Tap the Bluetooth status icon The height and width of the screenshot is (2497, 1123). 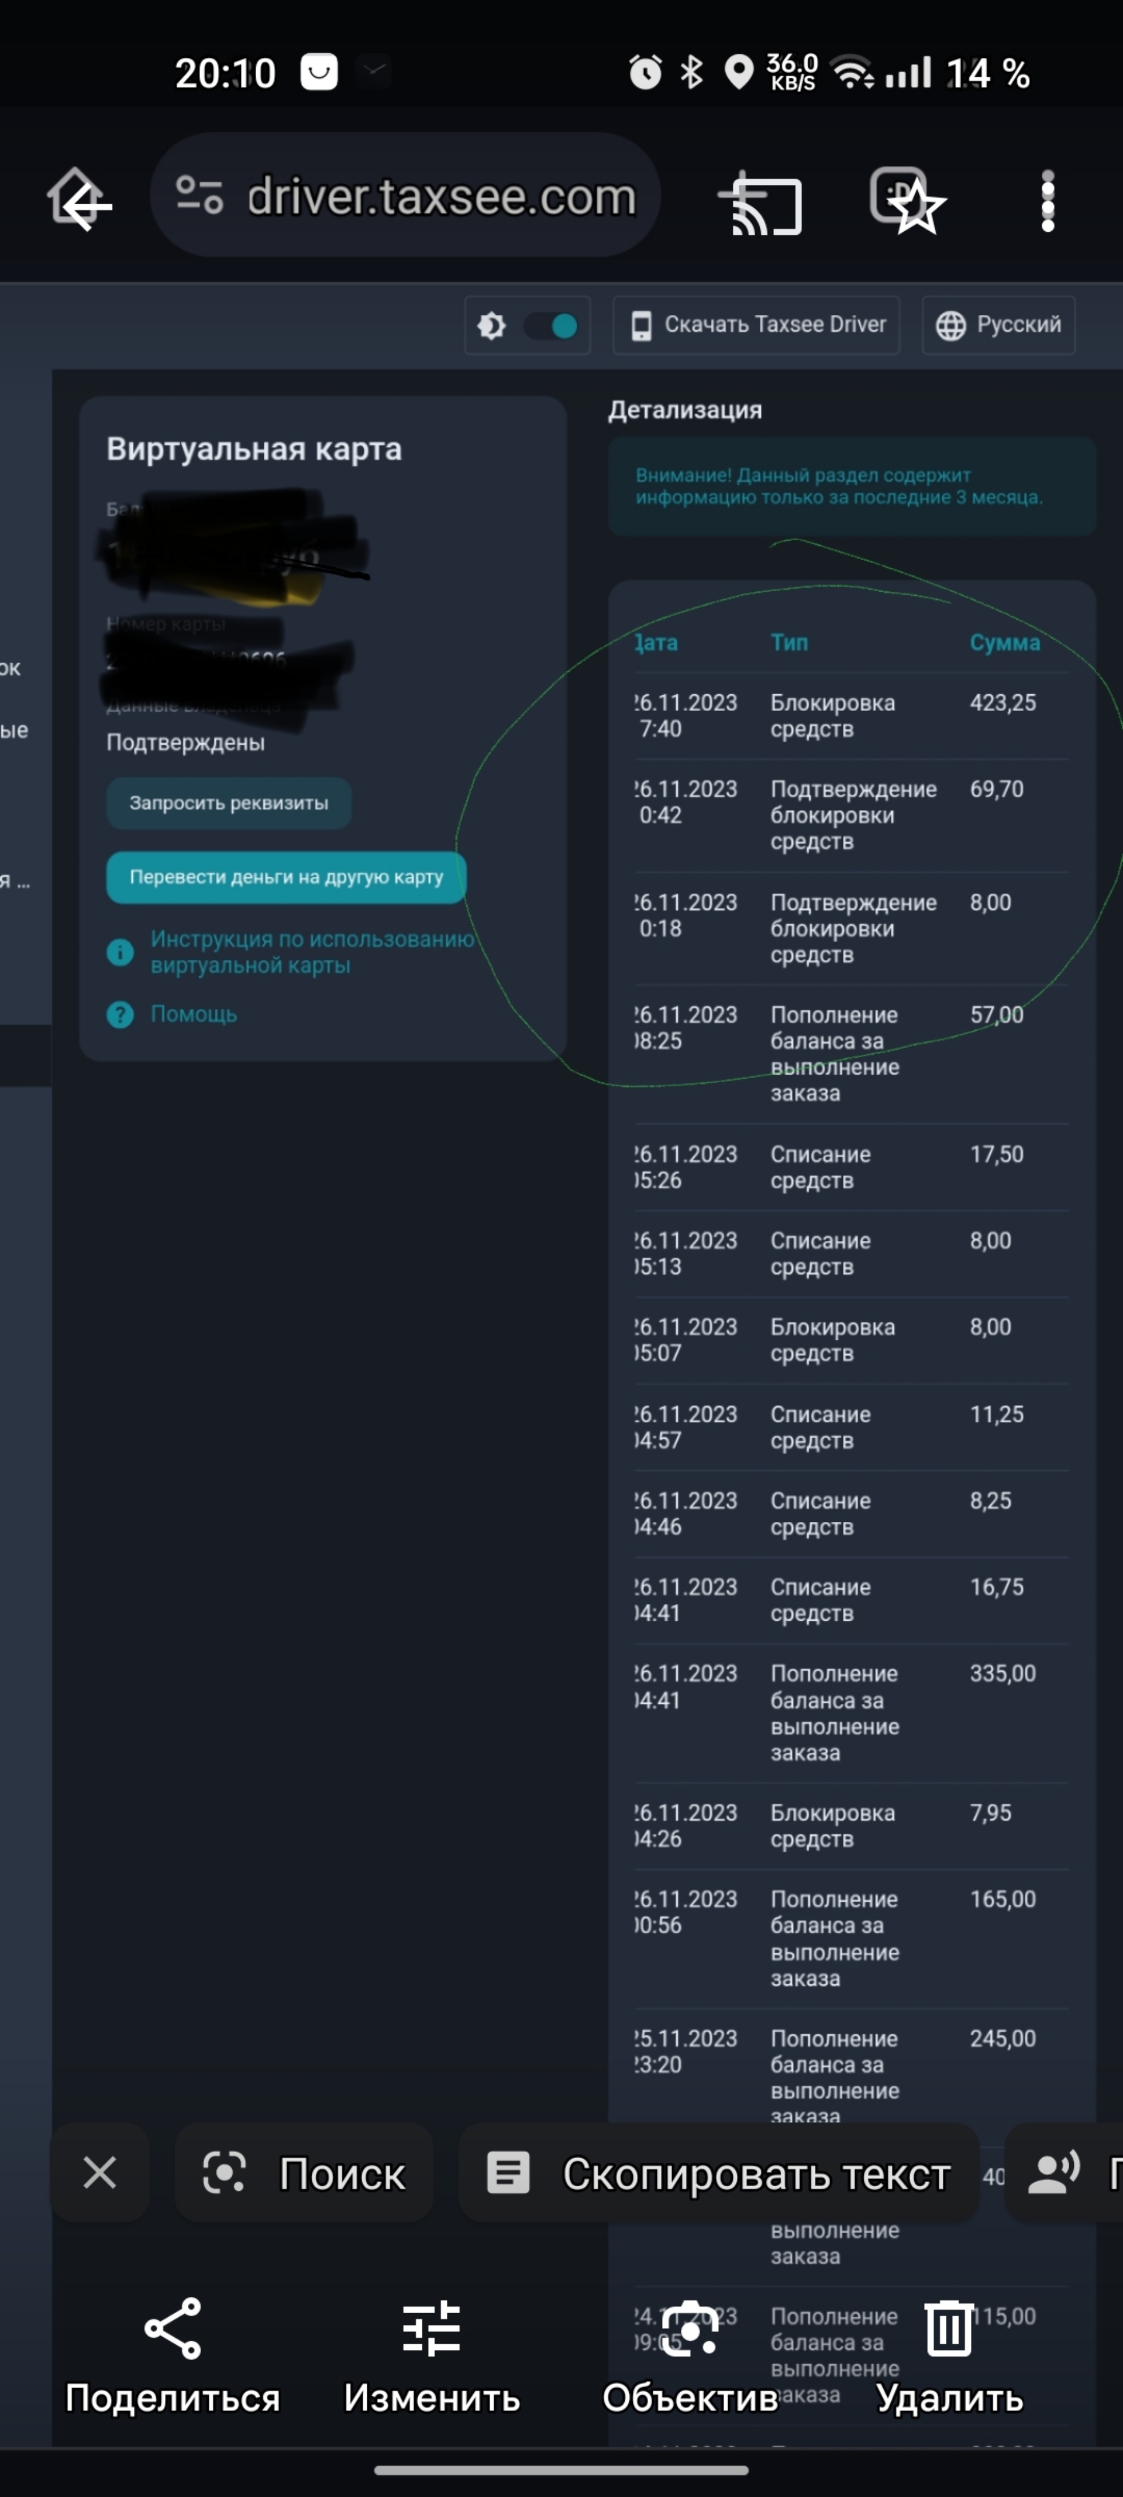pyautogui.click(x=691, y=72)
